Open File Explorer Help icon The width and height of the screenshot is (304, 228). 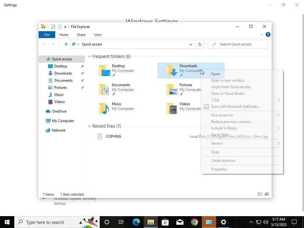click(x=268, y=34)
